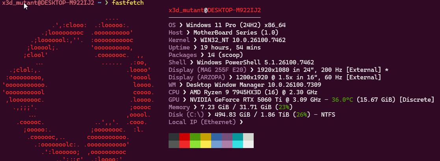The image size is (440, 161).
Task: Click the "NTFS" filesystem text
Action: click(328, 115)
